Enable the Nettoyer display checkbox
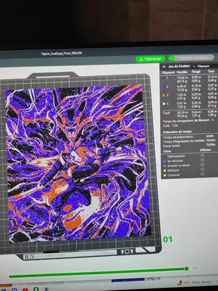The width and height of the screenshot is (218, 291). (x=202, y=169)
